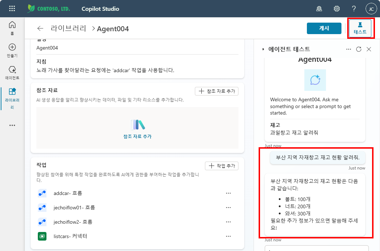380x251 pixels.
Task: Open the environment icon in header
Action: pyautogui.click(x=319, y=9)
